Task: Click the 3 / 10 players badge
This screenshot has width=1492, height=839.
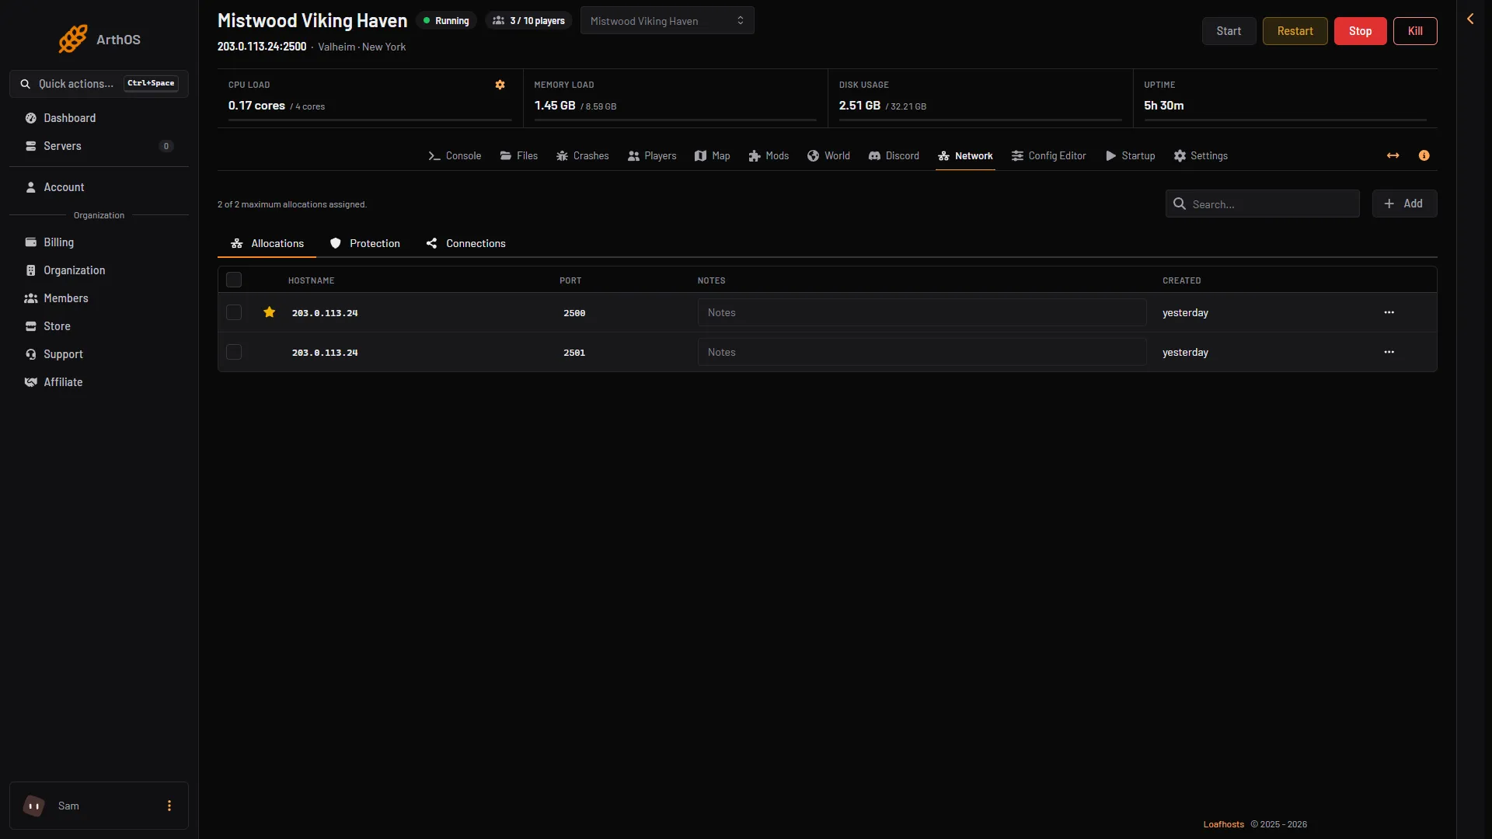Action: point(529,21)
